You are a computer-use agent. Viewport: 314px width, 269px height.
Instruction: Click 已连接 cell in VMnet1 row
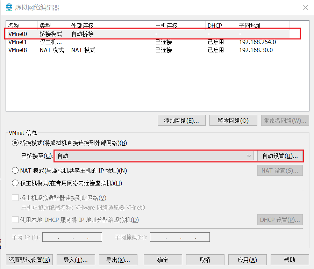[x=164, y=42]
